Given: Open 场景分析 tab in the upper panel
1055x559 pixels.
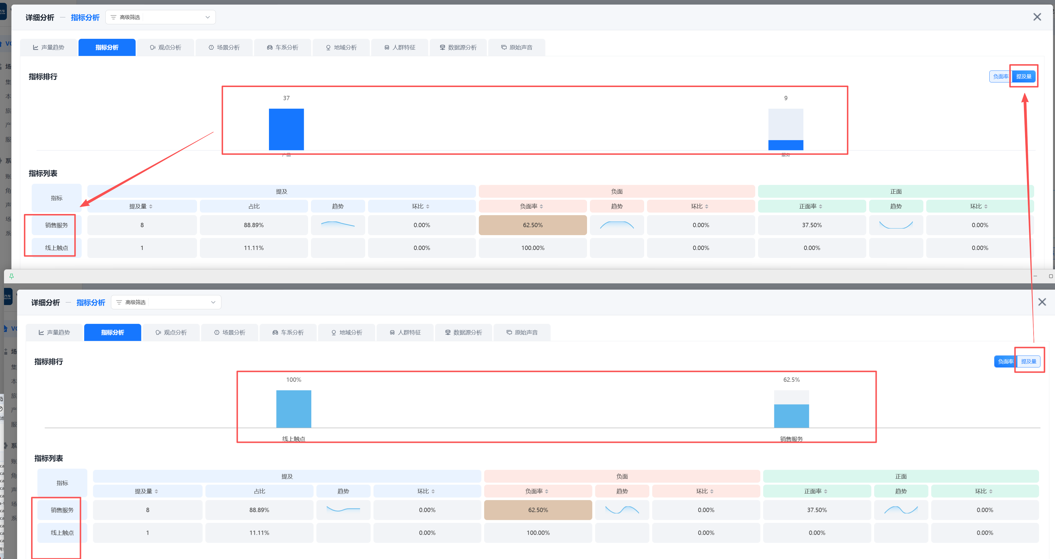Looking at the screenshot, I should pyautogui.click(x=224, y=47).
